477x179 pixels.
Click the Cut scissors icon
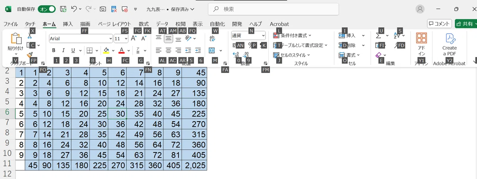[29, 37]
